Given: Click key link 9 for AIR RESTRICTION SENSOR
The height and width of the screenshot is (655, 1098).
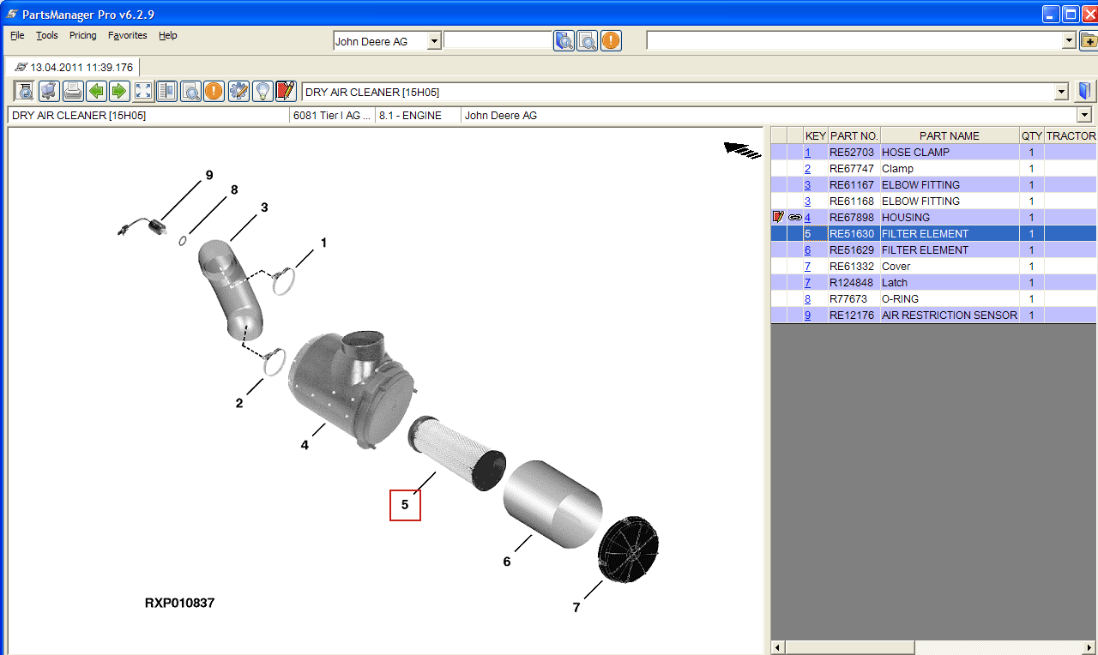Looking at the screenshot, I should (807, 315).
